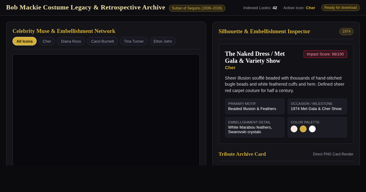Select the All Icons filter tab
366x192 pixels.
coord(24,41)
